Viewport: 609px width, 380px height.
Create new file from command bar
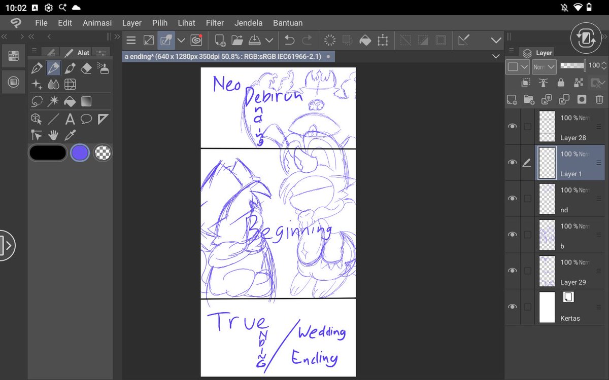point(220,40)
